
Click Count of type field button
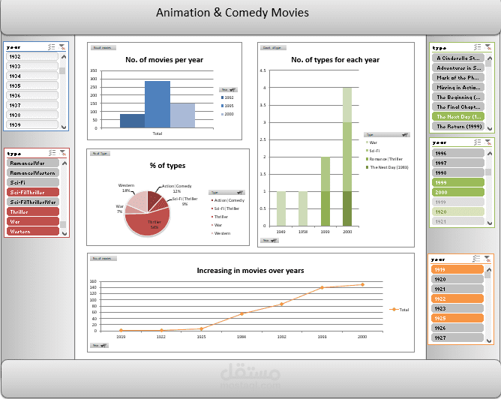point(273,47)
